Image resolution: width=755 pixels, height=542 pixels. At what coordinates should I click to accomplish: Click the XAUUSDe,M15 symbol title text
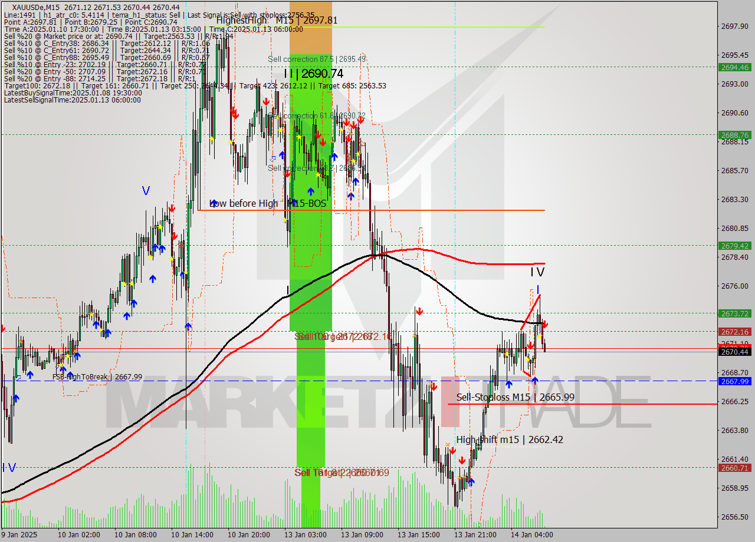36,7
